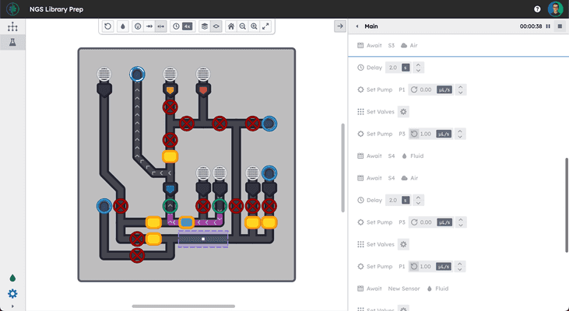Screen dimensions: 569x311
Task: Open the user profile avatar menu
Action: (x=555, y=9)
